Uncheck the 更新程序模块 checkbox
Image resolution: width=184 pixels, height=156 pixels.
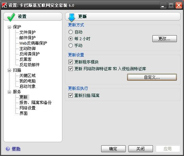coord(70,62)
